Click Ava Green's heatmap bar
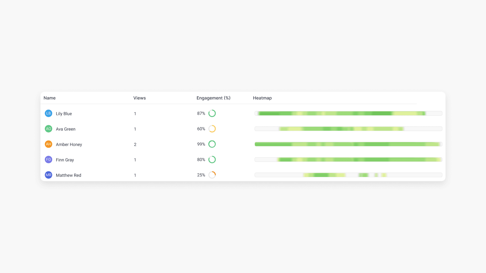The height and width of the screenshot is (273, 486). [348, 129]
